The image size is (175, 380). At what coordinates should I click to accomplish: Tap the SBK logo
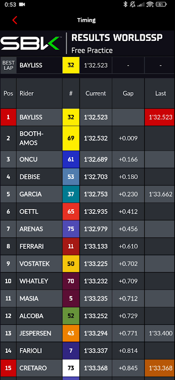click(x=30, y=43)
